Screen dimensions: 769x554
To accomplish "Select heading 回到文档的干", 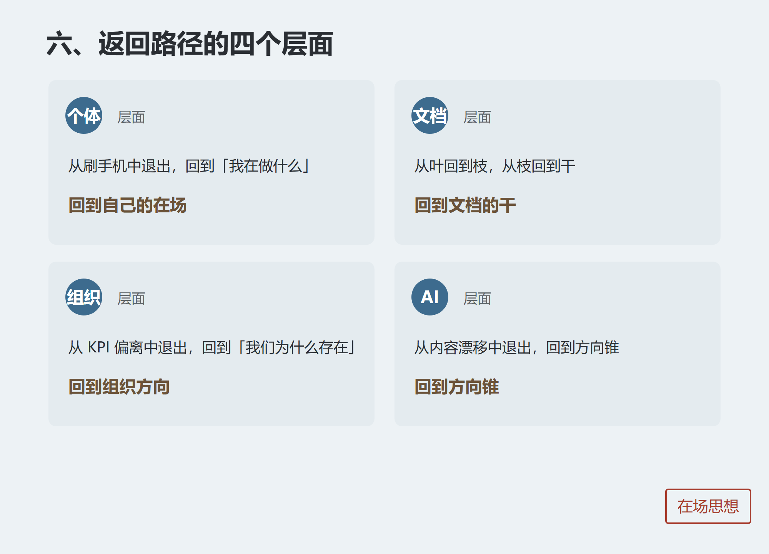I will tap(465, 205).
